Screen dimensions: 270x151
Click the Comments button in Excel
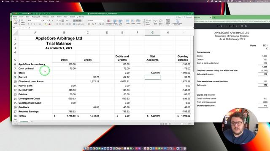pyautogui.click(x=188, y=17)
